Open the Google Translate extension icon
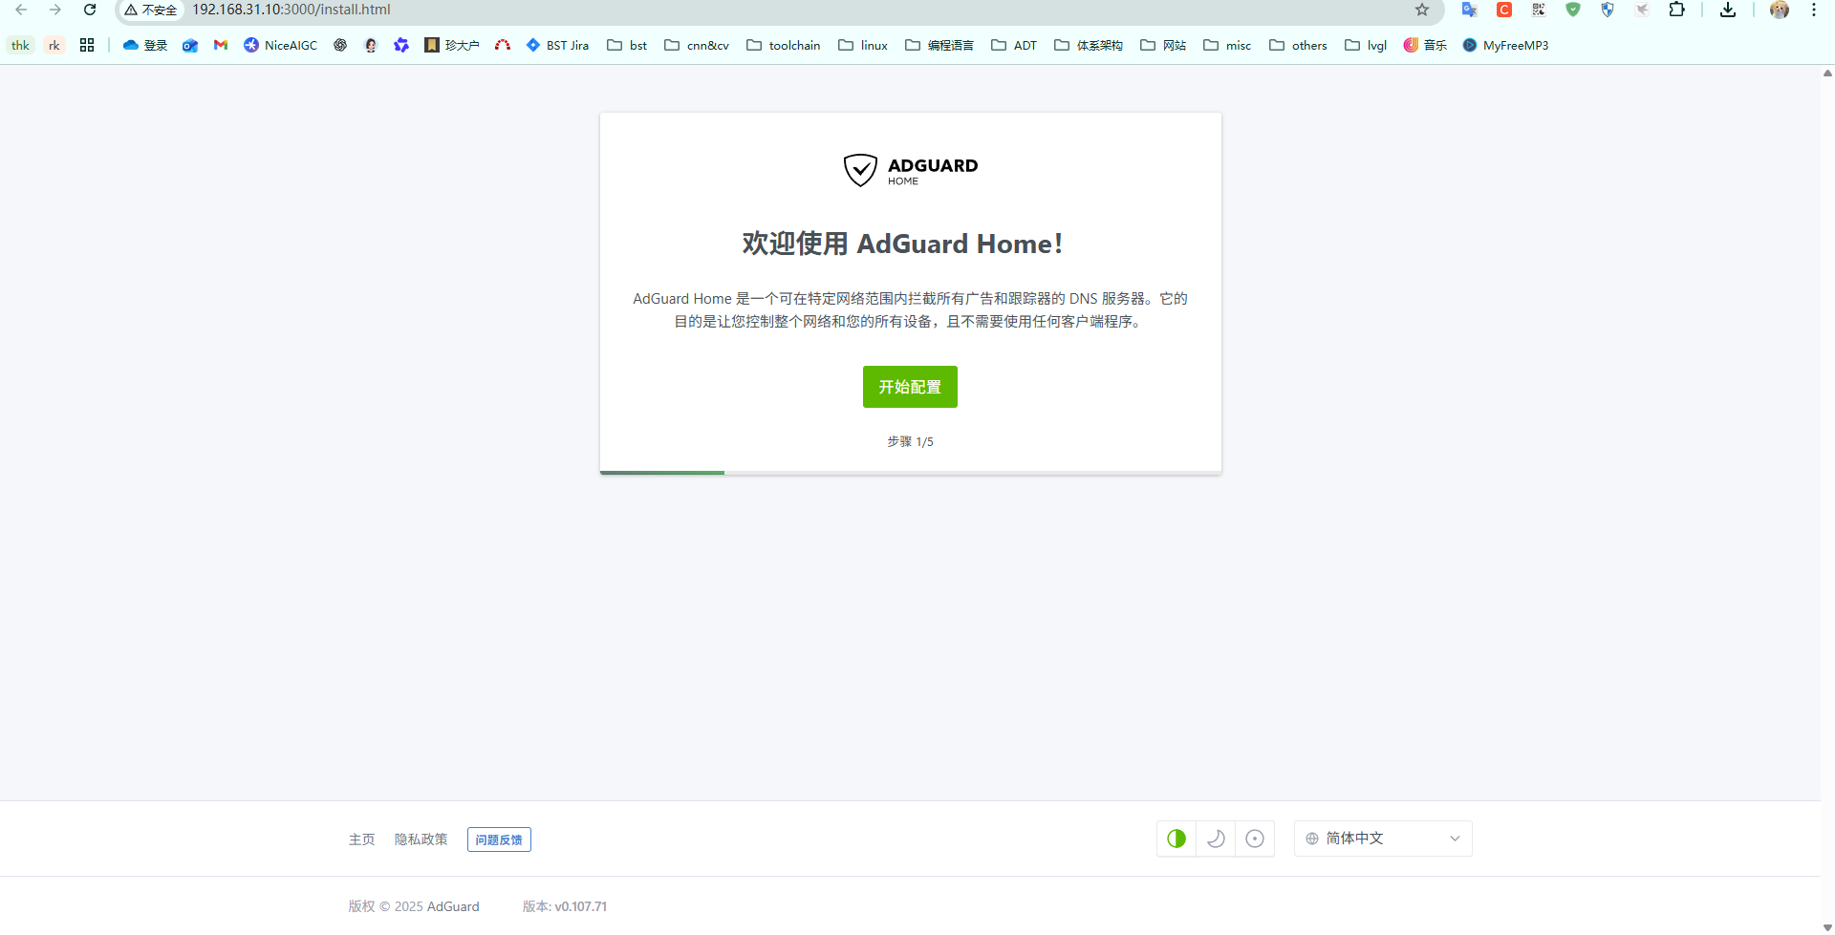The width and height of the screenshot is (1835, 935). point(1469,10)
